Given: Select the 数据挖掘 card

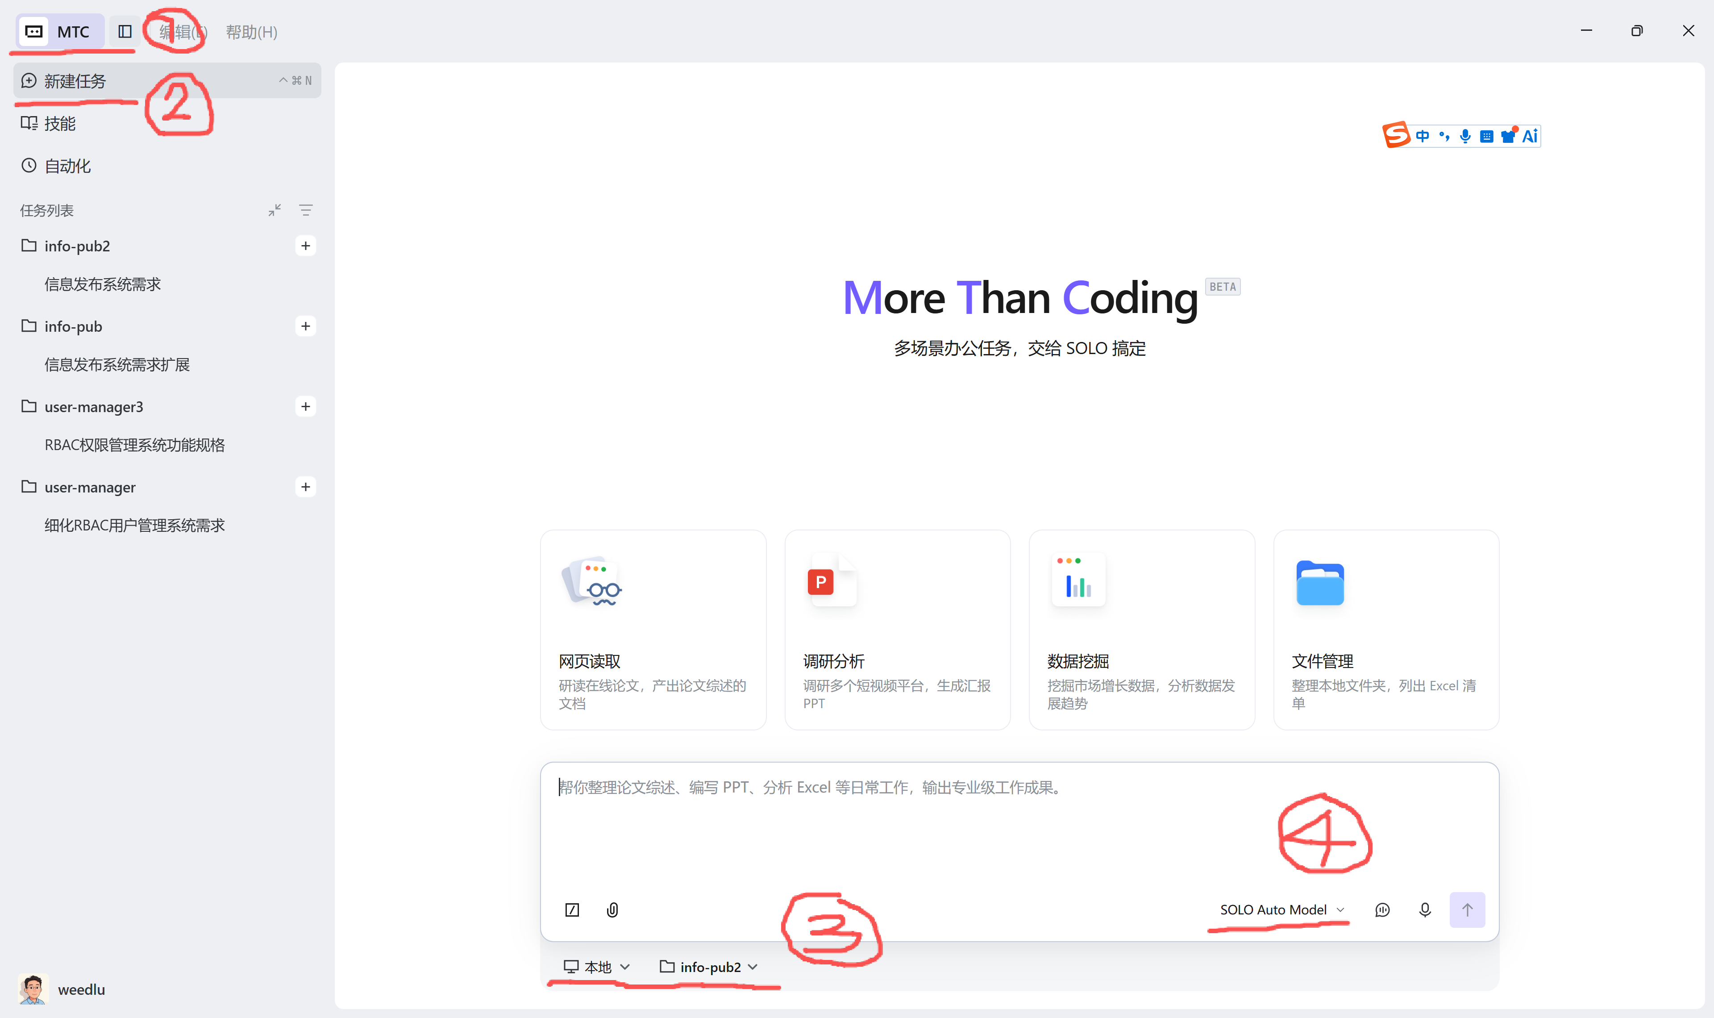Looking at the screenshot, I should point(1141,629).
